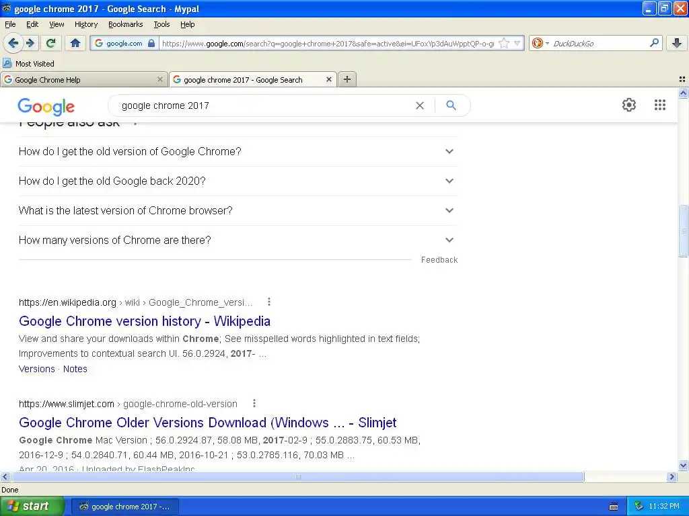Go back with the Back arrow button

tap(13, 43)
